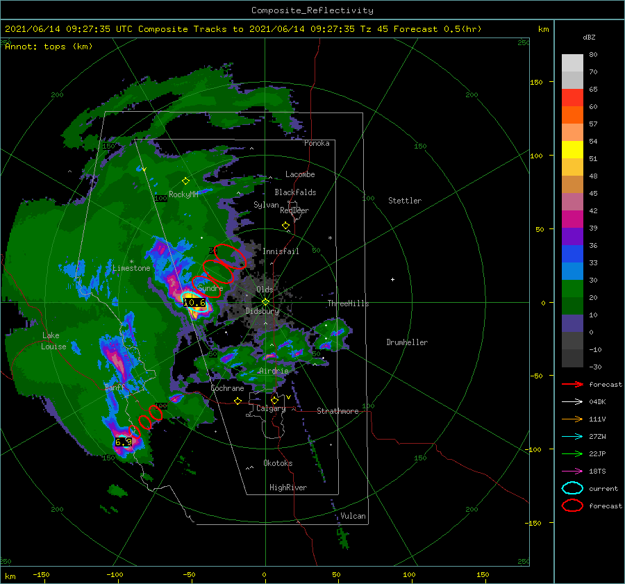Click the yellow diamond marker below RedDeer
Screen dimensions: 625x584
[285, 226]
